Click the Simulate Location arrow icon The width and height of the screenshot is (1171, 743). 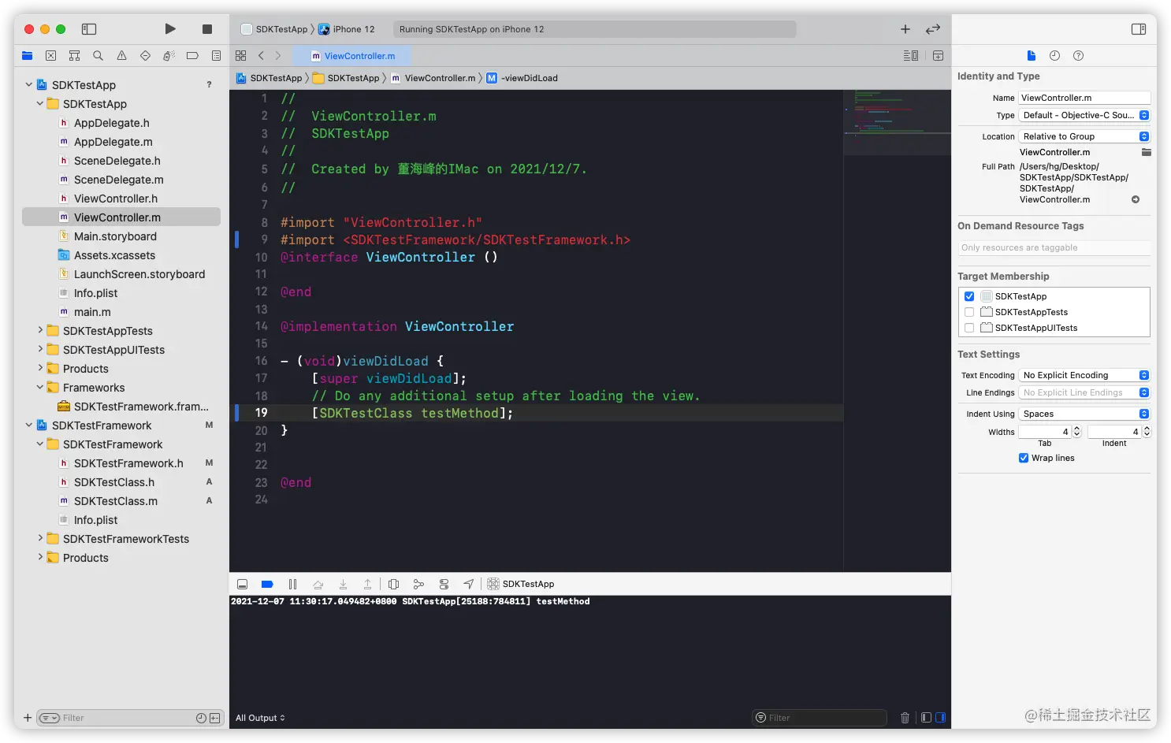point(469,584)
